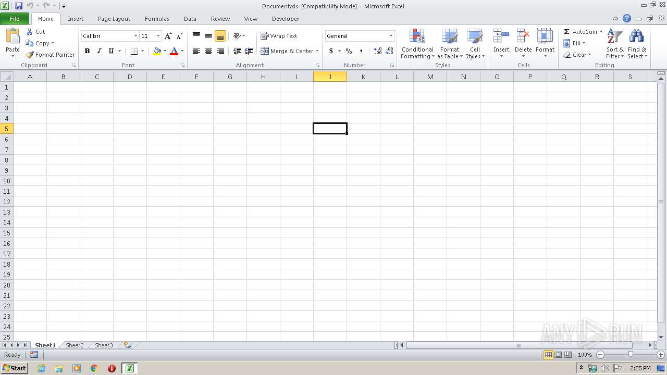Viewport: 667px width, 375px height.
Task: Toggle Underline formatting
Action: [x=111, y=51]
